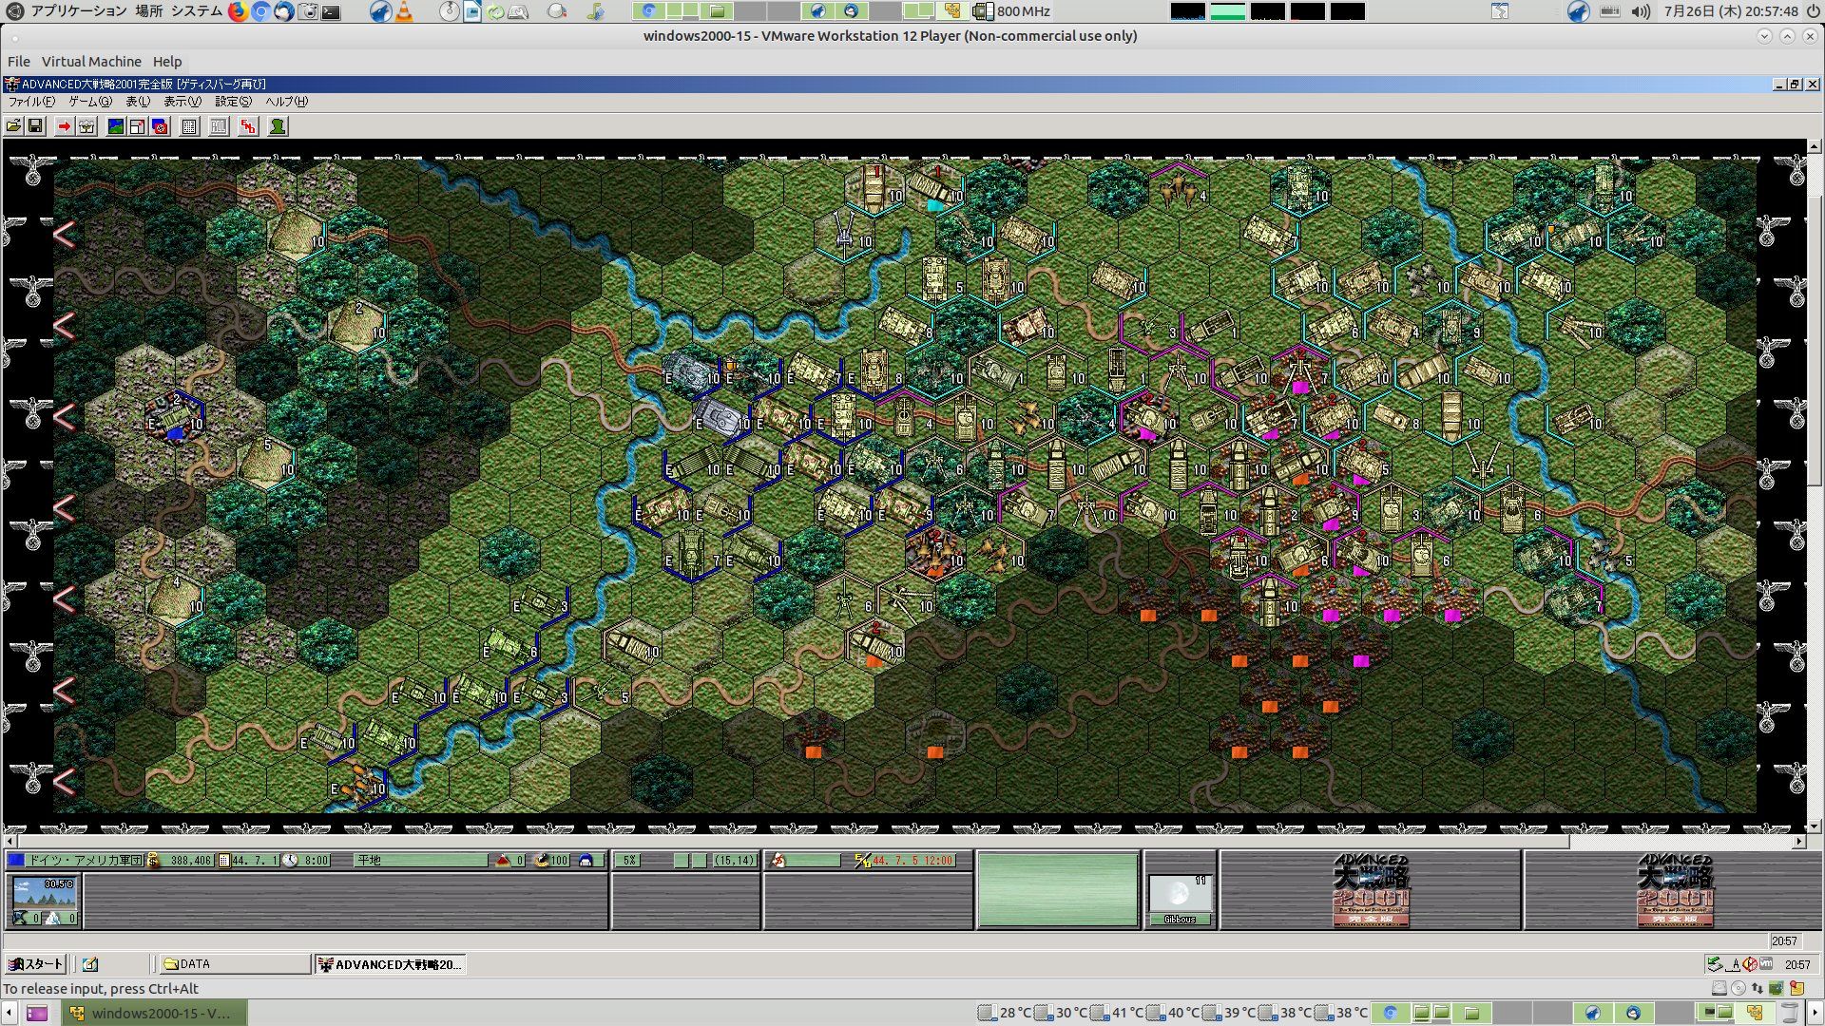Click the small window layout toolbar icon
This screenshot has width=1825, height=1026.
[x=137, y=126]
